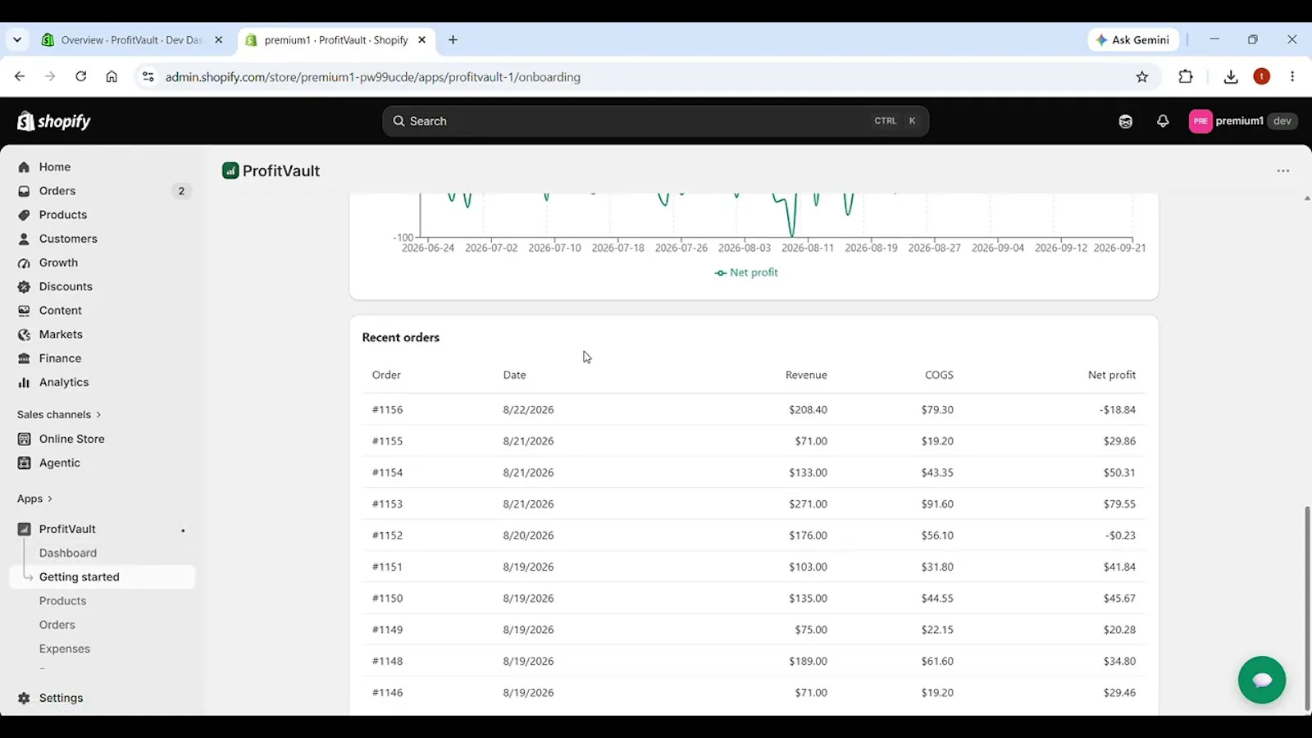This screenshot has height=738, width=1312.
Task: Open Chrome profile avatar
Action: pyautogui.click(x=1262, y=76)
